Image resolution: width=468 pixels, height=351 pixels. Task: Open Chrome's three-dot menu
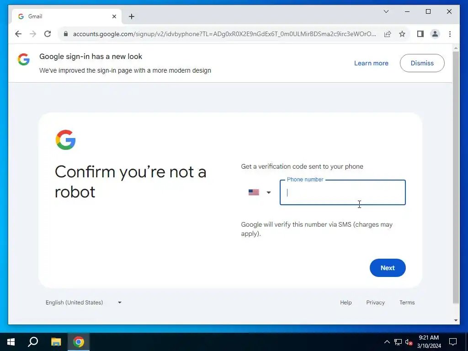coord(450,34)
